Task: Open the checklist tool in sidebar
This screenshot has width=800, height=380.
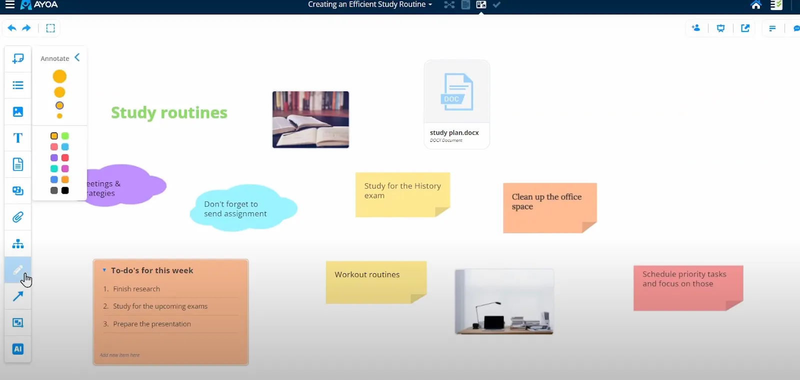Action: (x=18, y=85)
